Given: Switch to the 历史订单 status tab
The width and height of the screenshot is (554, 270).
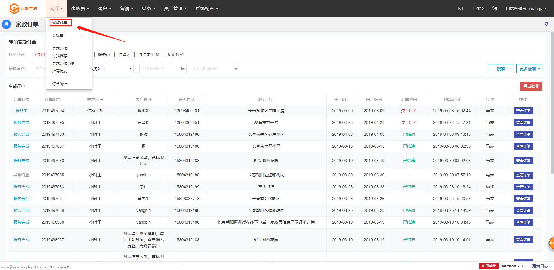Looking at the screenshot, I should (176, 55).
